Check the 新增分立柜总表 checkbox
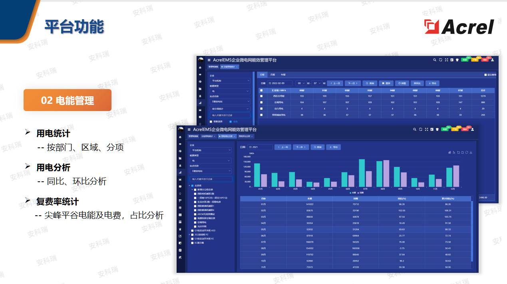The width and height of the screenshot is (507, 284). (195, 190)
